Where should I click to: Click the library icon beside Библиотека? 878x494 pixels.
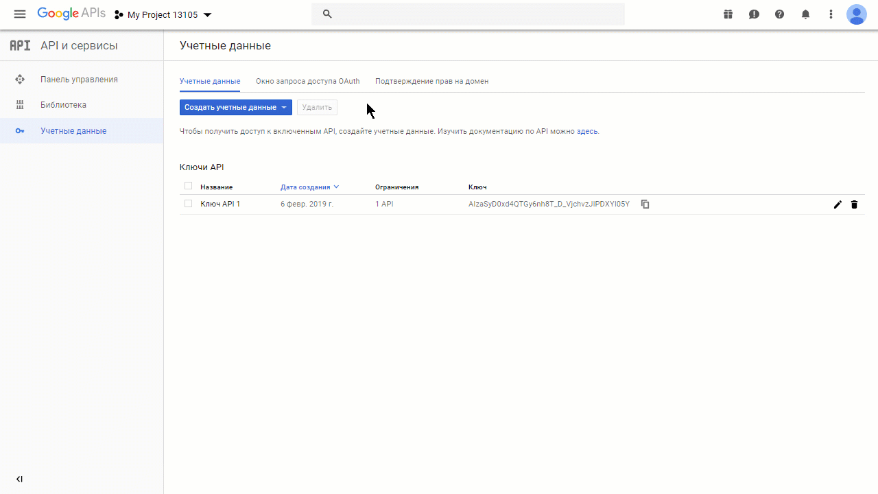pyautogui.click(x=20, y=105)
